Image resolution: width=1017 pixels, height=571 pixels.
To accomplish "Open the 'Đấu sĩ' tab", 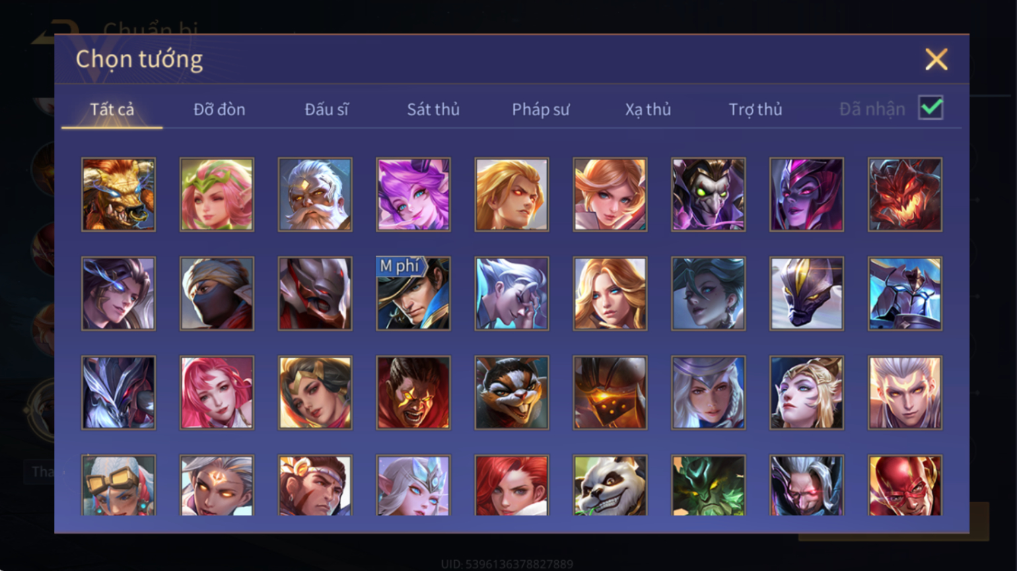I will point(326,109).
